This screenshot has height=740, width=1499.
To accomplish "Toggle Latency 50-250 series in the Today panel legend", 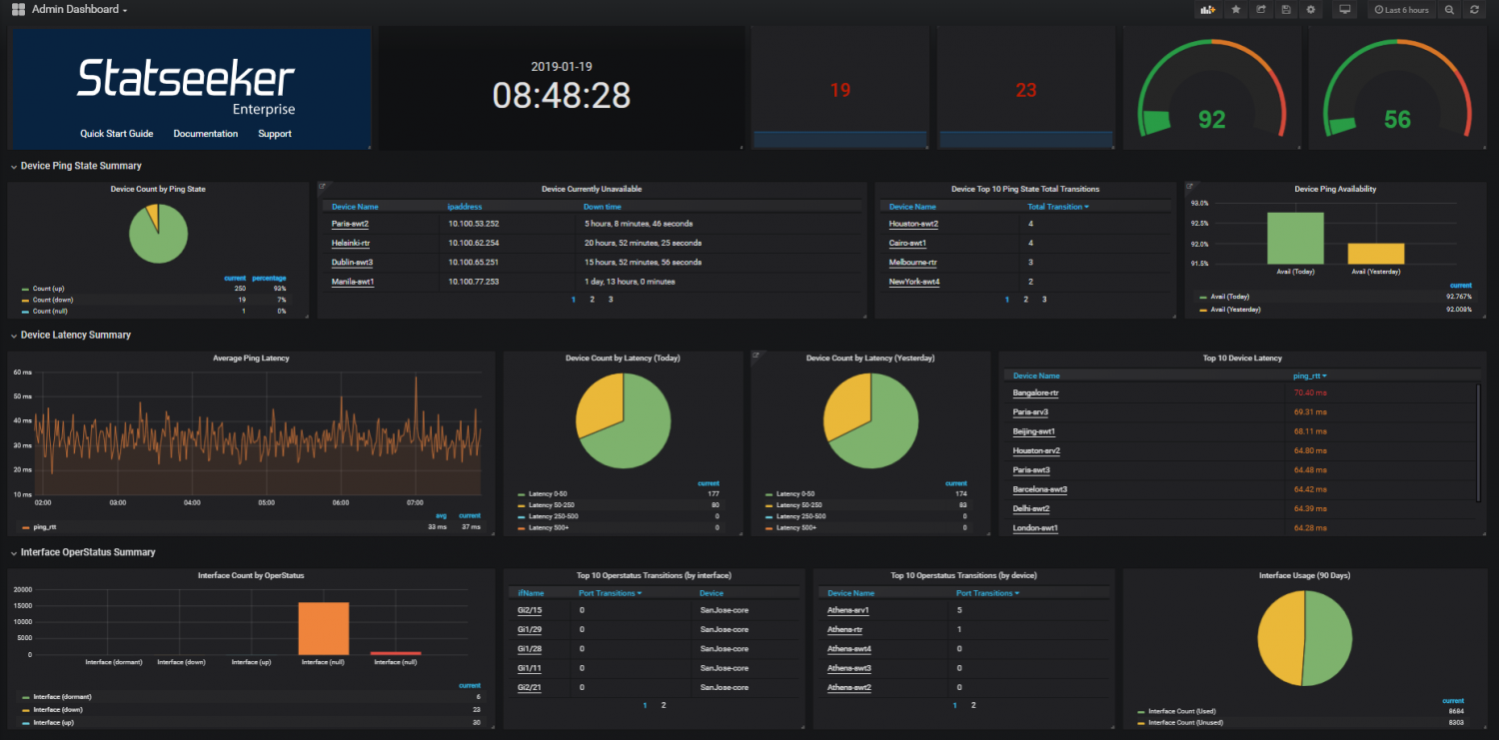I will tap(551, 505).
